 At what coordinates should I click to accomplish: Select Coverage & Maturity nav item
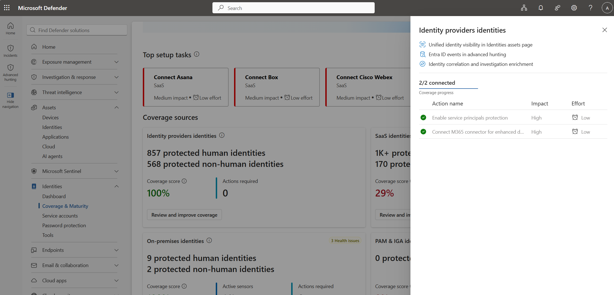coord(65,206)
